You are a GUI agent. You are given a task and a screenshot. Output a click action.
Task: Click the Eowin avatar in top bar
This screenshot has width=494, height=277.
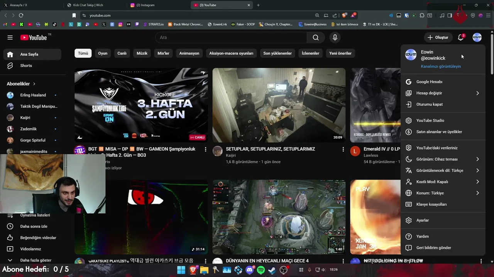coord(477,37)
